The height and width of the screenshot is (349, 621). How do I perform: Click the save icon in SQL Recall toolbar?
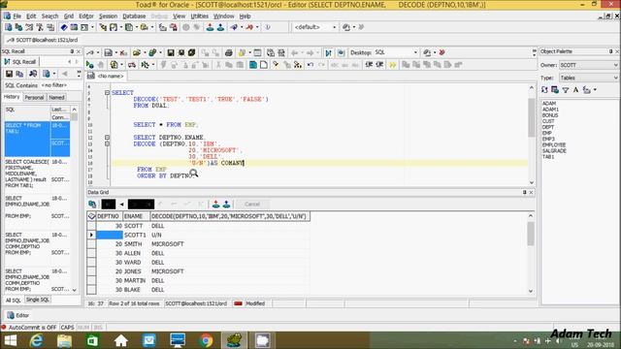(x=9, y=74)
